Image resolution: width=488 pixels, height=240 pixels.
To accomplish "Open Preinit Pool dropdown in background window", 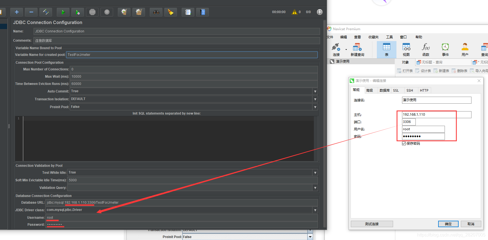I will 310,237.
